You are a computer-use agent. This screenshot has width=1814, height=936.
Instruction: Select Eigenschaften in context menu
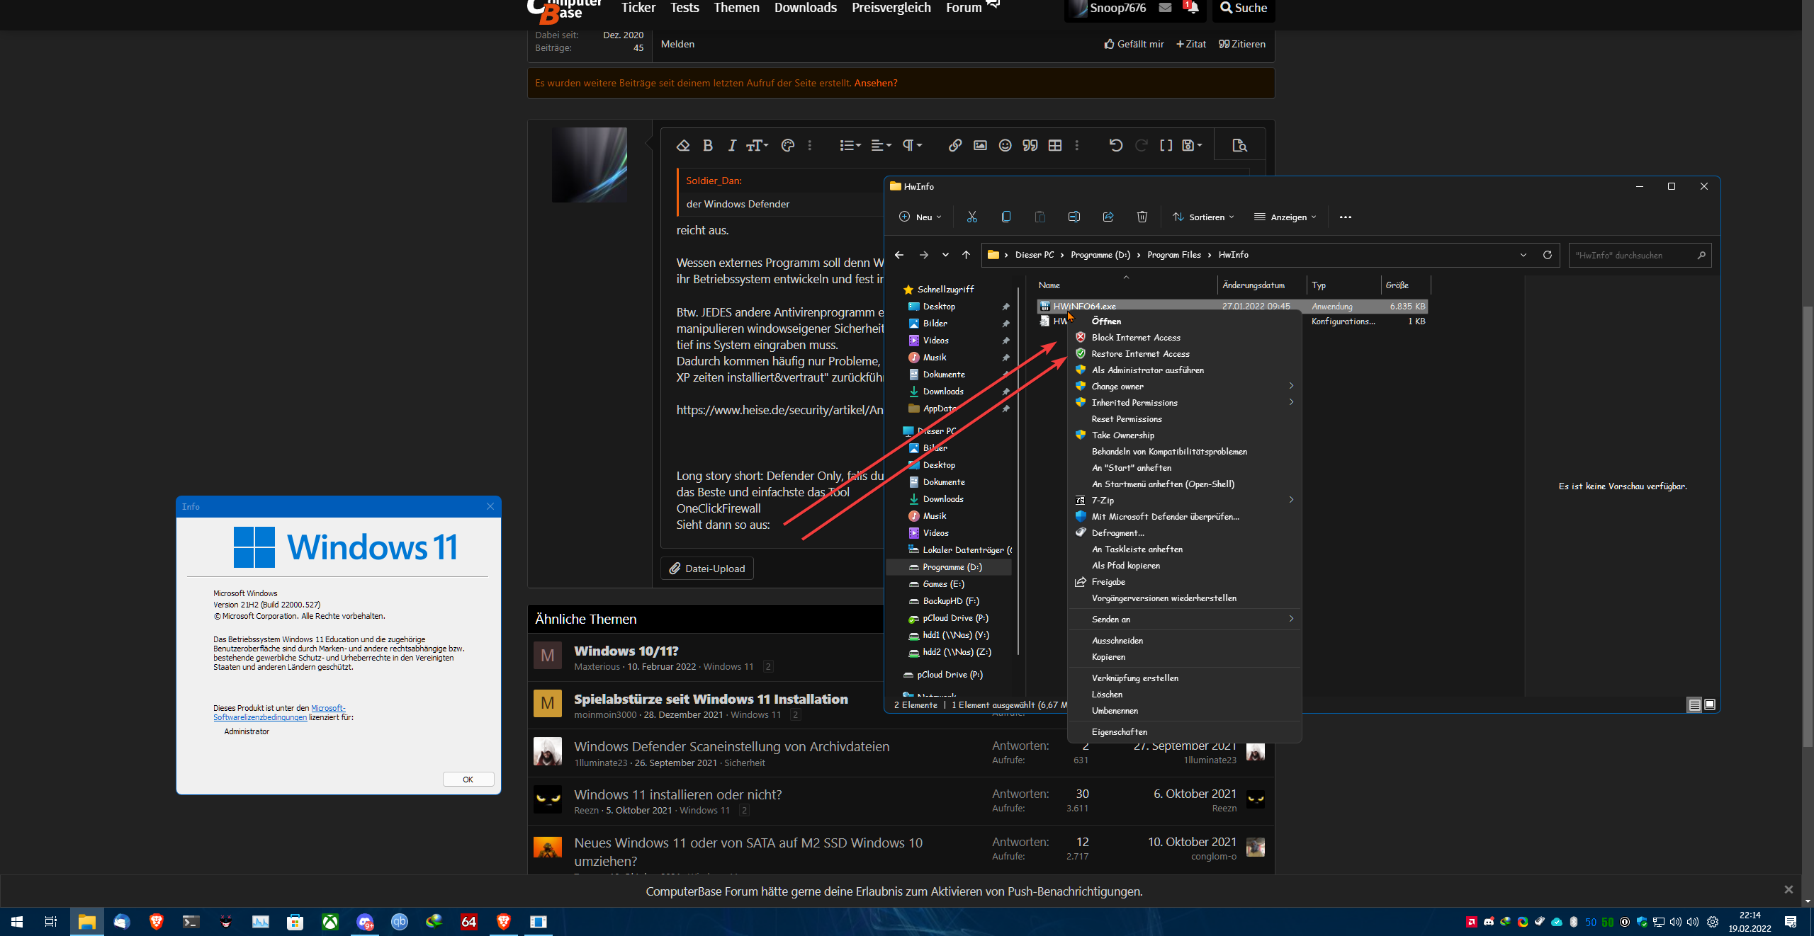click(1119, 731)
